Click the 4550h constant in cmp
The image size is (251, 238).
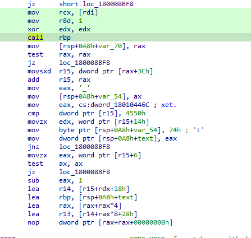point(135,113)
